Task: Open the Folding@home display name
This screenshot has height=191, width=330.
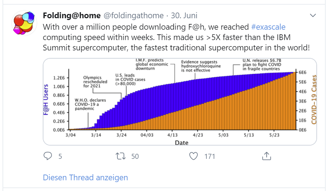Action: (x=72, y=15)
